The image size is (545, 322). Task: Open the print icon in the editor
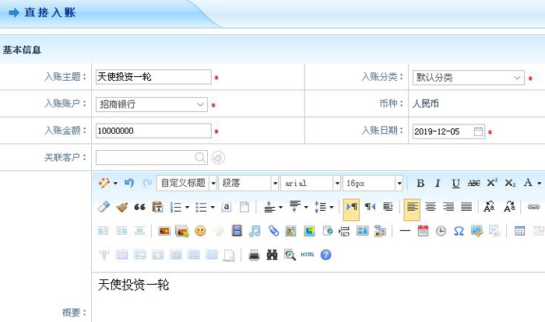click(254, 254)
